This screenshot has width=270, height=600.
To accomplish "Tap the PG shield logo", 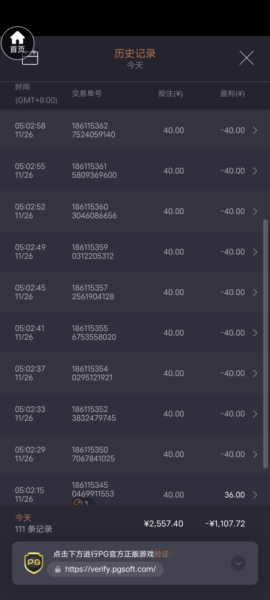I will (34, 563).
